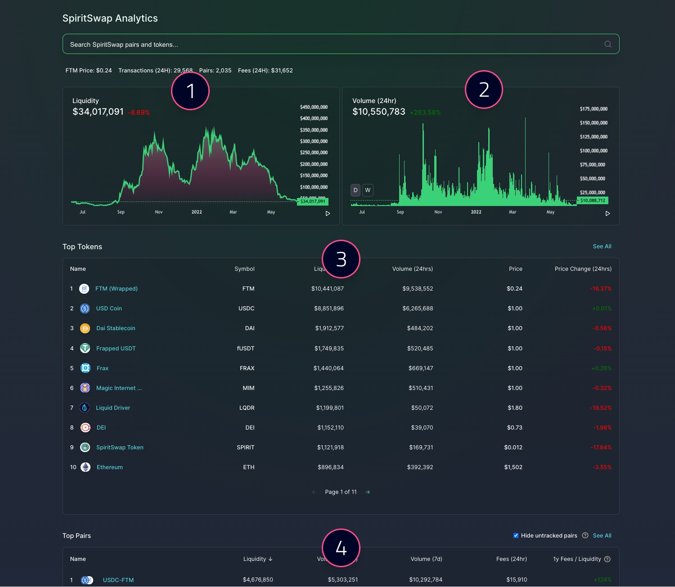Sort pairs by the Liquidity column header

257,559
